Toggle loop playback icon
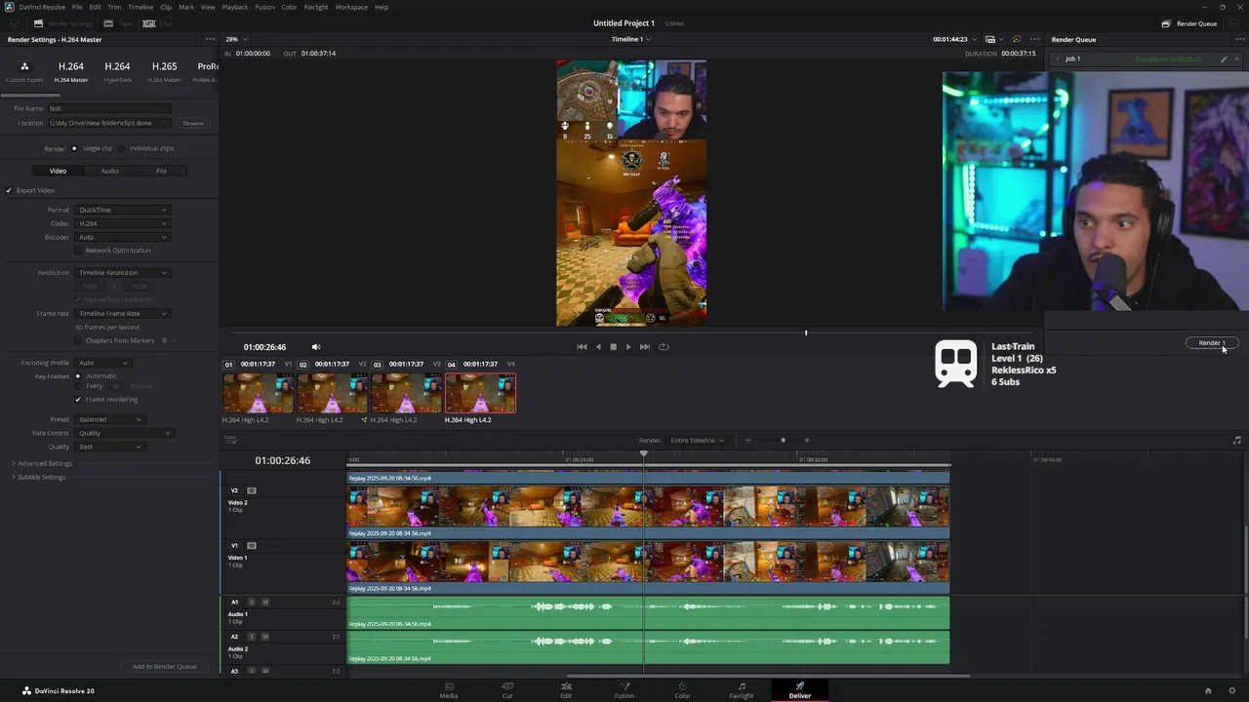The width and height of the screenshot is (1249, 702). point(664,347)
